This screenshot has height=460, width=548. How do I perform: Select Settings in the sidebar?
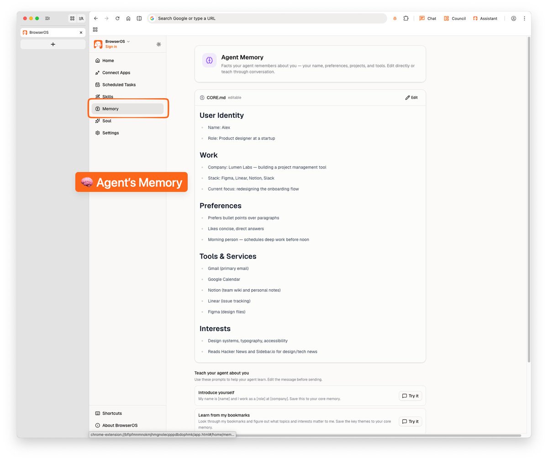click(110, 132)
